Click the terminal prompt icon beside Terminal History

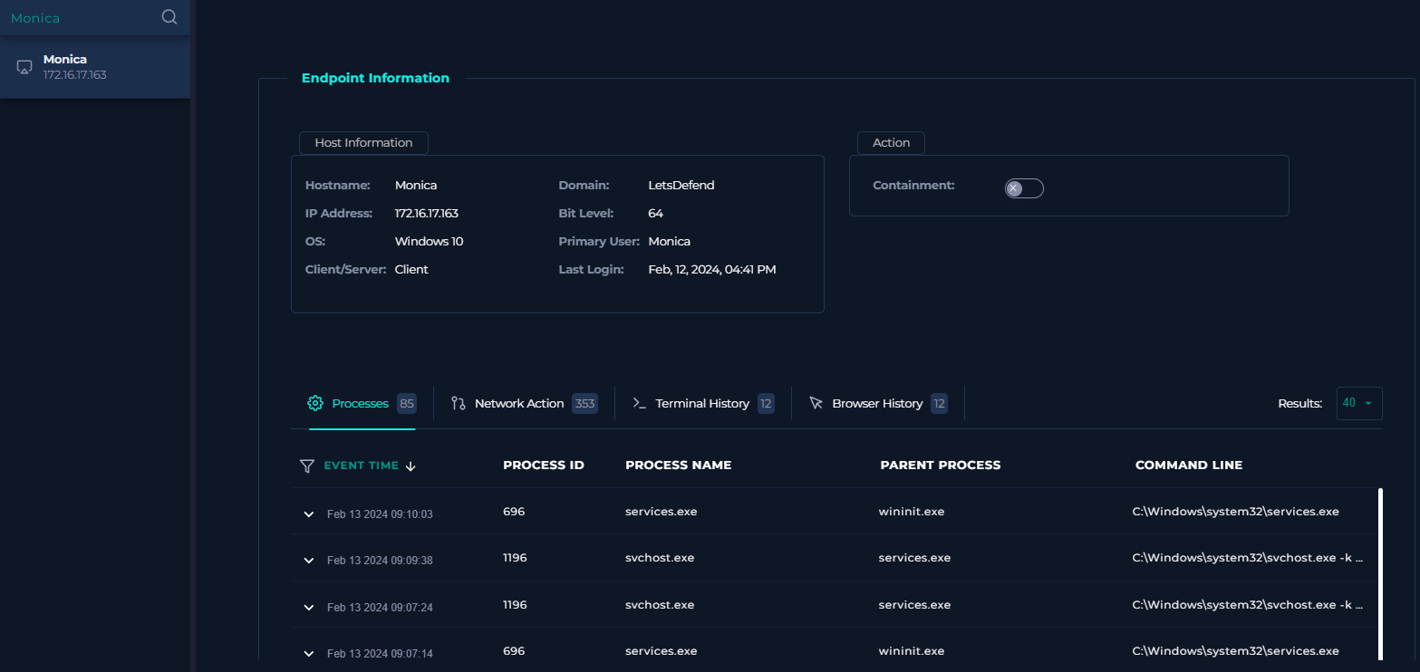pos(638,403)
